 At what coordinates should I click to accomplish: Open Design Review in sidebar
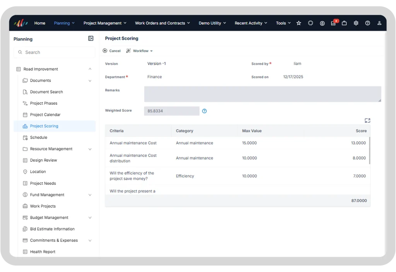[43, 160]
